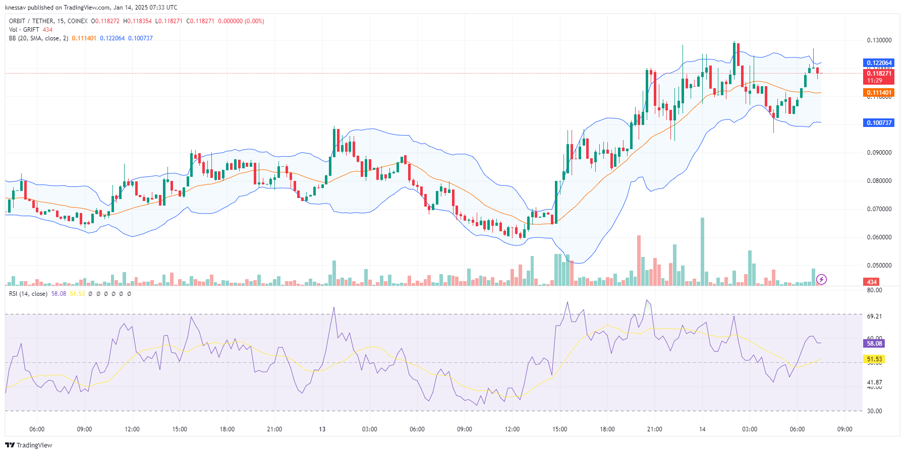Image resolution: width=905 pixels, height=454 pixels.
Task: Click the high price value H0.118354
Action: pos(138,21)
